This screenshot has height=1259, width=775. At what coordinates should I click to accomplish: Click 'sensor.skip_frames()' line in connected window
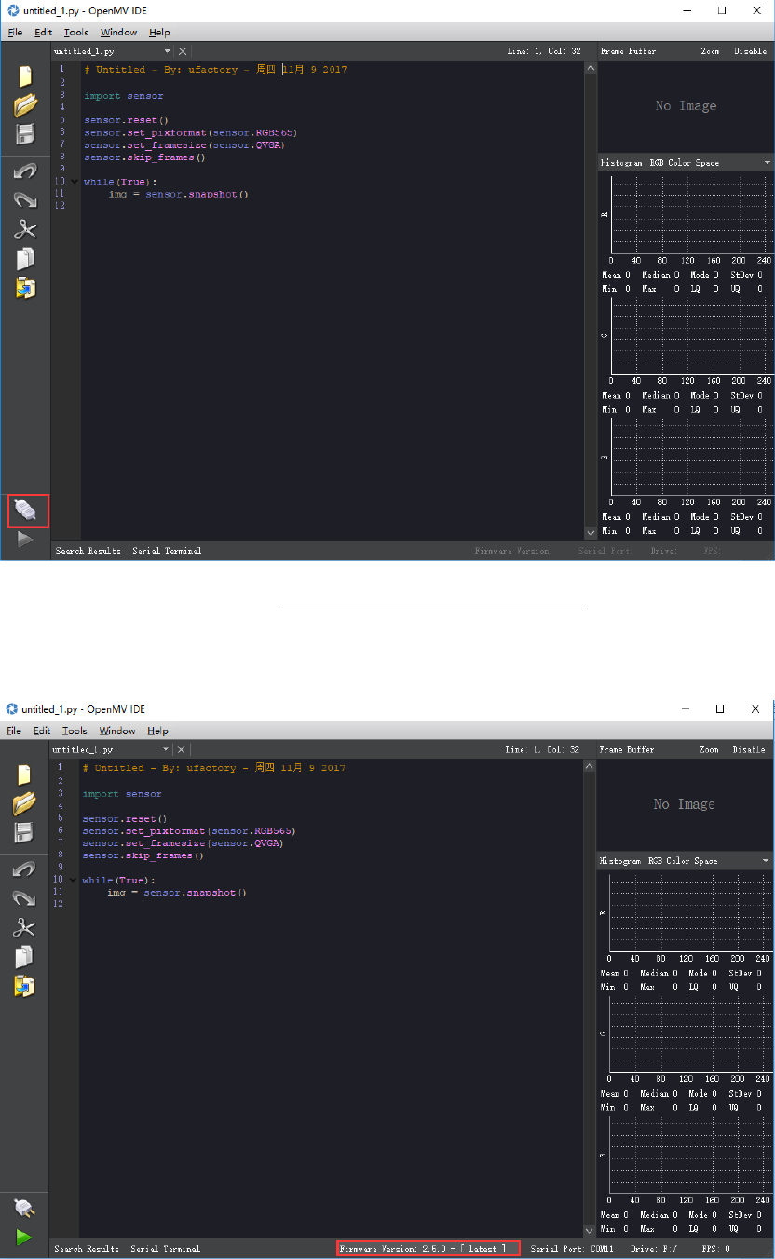(143, 855)
